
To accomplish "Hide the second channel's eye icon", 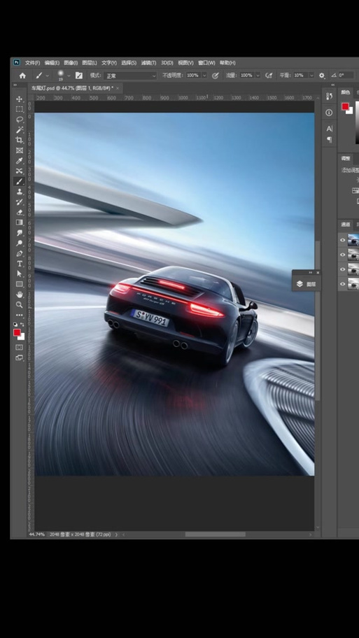I will point(342,255).
